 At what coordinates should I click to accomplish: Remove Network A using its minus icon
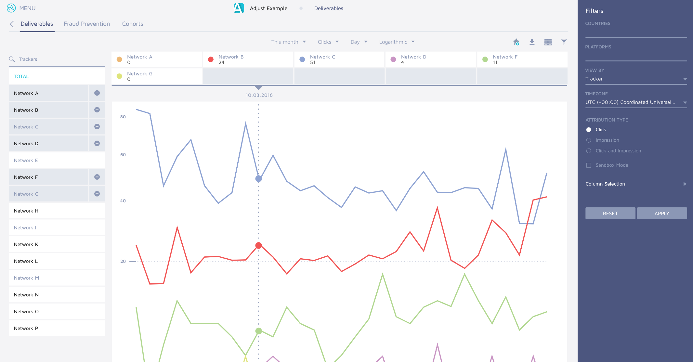tap(97, 93)
